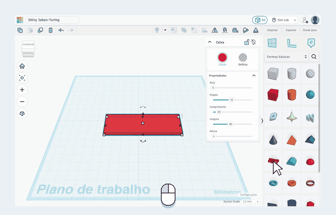Select the Mirror tool

[x=215, y=30]
